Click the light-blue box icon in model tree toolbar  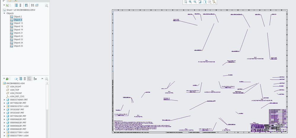point(16,79)
